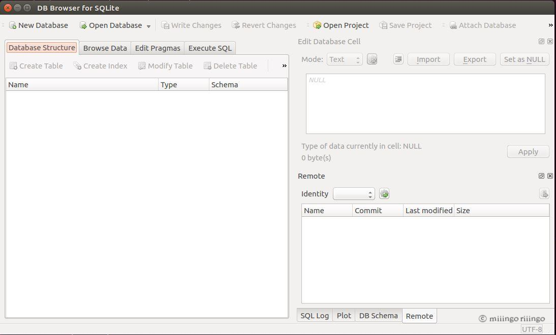Image resolution: width=556 pixels, height=335 pixels.
Task: Switch to the SQL Log tab
Action: click(x=315, y=316)
